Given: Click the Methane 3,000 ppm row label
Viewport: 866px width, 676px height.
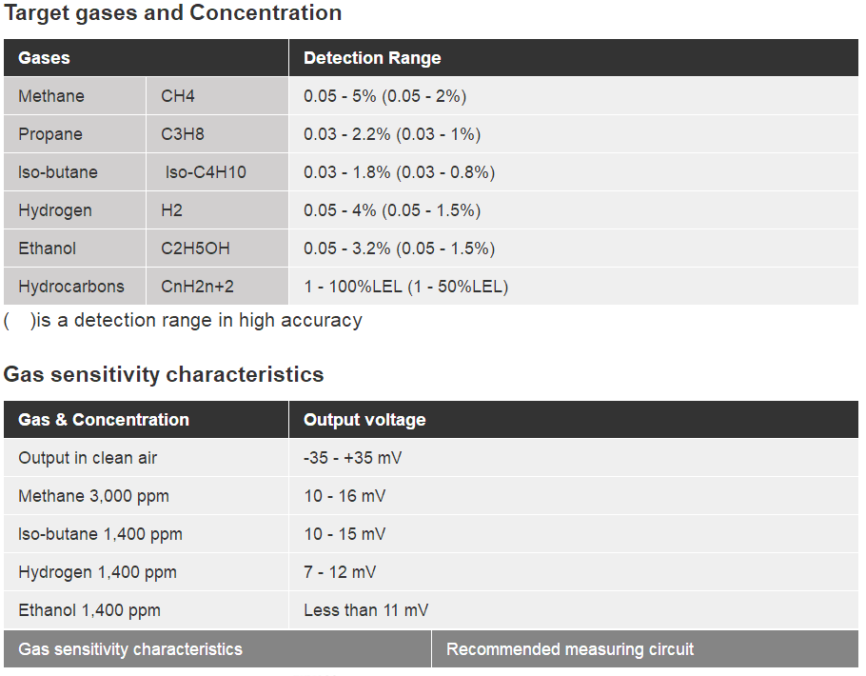Looking at the screenshot, I should coord(93,496).
